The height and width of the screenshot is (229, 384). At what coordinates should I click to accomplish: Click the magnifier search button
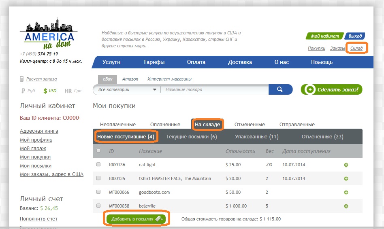[x=280, y=89]
